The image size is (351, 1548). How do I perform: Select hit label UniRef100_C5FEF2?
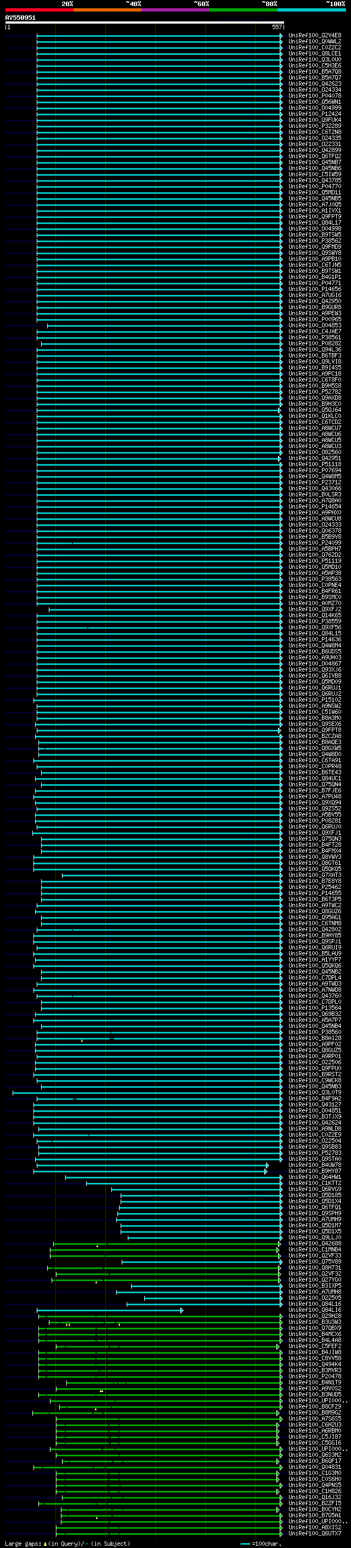click(x=314, y=1346)
